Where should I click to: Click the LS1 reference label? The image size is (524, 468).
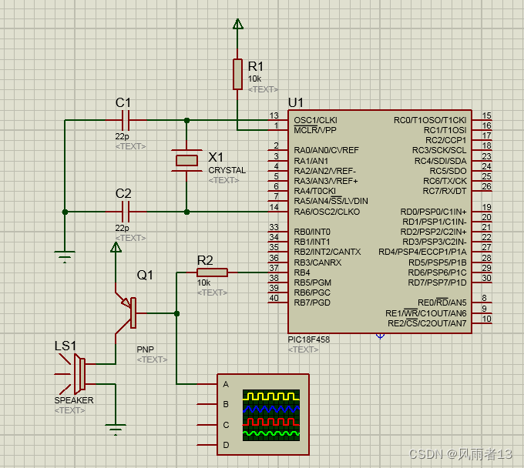point(65,346)
